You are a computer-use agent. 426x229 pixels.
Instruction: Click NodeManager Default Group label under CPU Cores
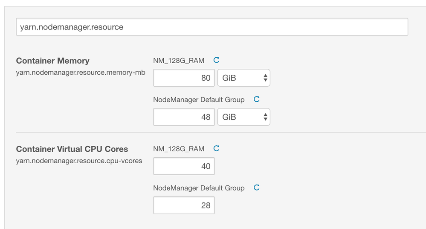tap(199, 188)
